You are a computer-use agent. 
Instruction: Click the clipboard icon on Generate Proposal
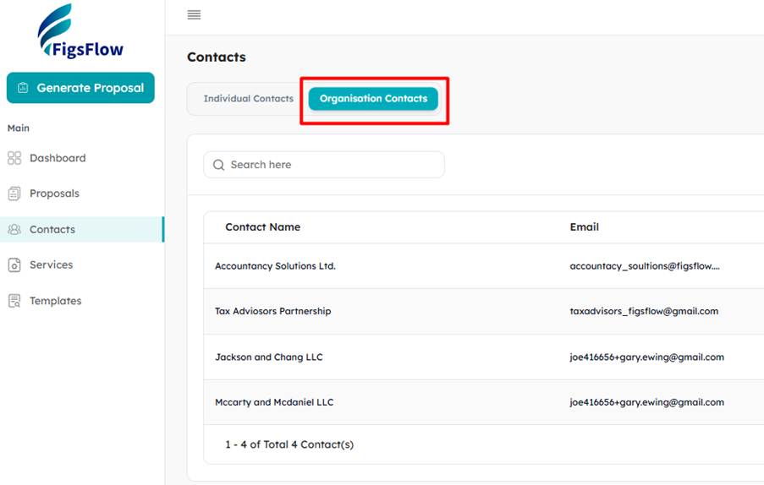coord(23,88)
